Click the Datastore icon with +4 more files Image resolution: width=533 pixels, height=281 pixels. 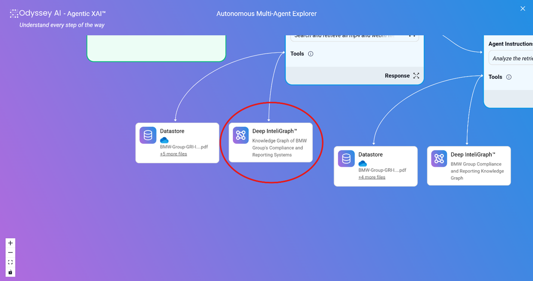pyautogui.click(x=346, y=159)
